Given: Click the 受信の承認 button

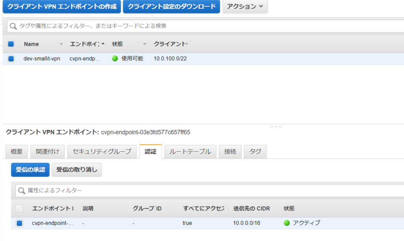Looking at the screenshot, I should pyautogui.click(x=30, y=170).
